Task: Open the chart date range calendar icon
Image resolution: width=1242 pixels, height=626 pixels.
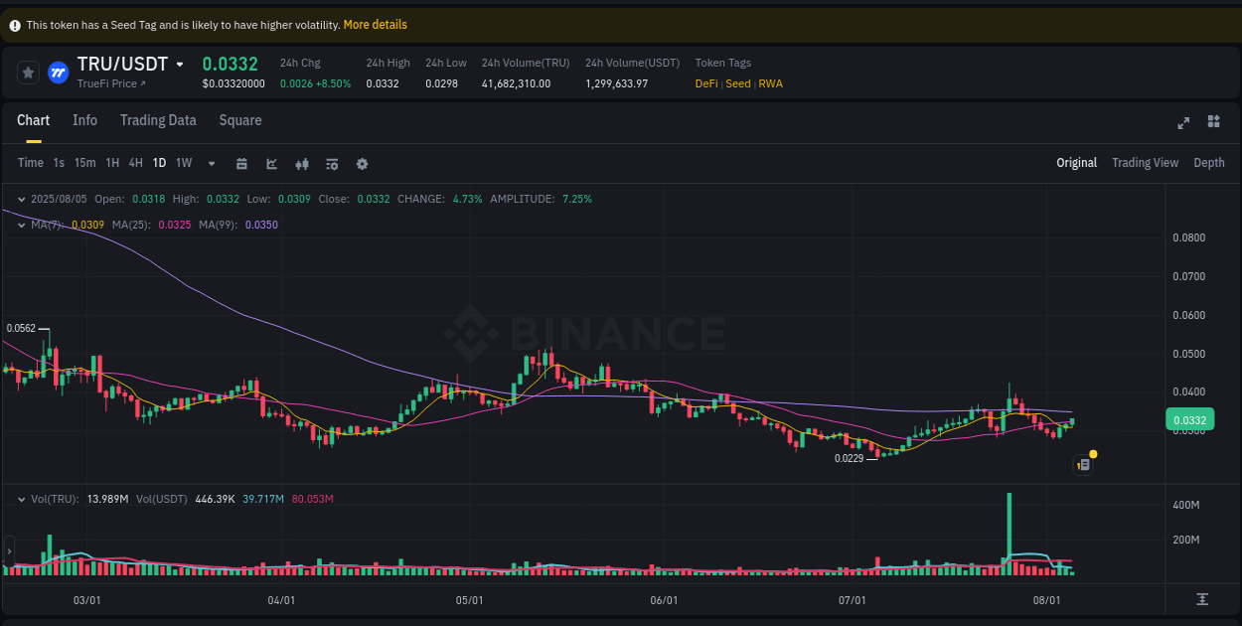Action: click(x=241, y=163)
